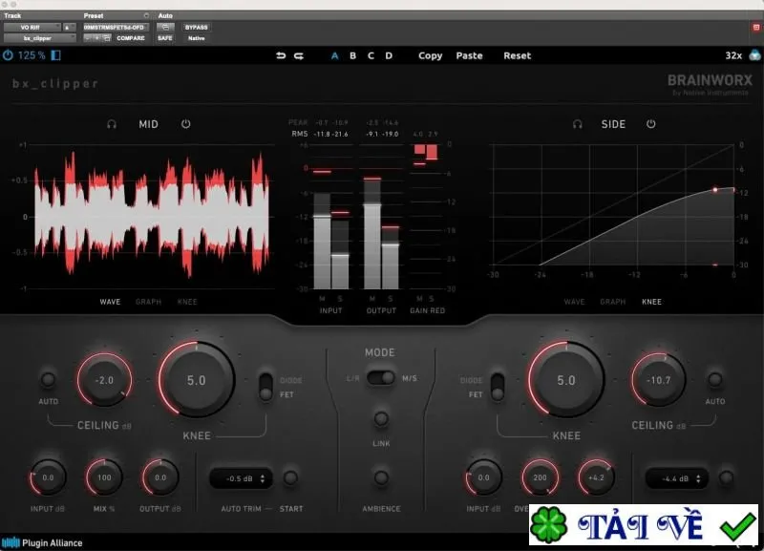Click the -4.4 dB stepper arrows
Viewport: 764px width, 551px height.
point(698,478)
